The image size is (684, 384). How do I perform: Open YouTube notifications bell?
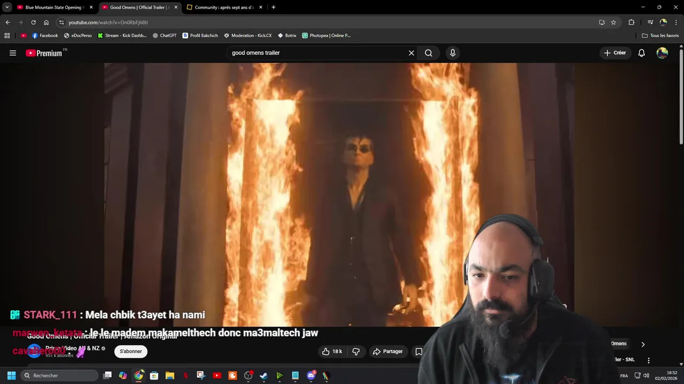pyautogui.click(x=642, y=53)
